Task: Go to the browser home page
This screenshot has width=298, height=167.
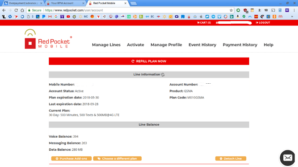Action: (x=22, y=10)
